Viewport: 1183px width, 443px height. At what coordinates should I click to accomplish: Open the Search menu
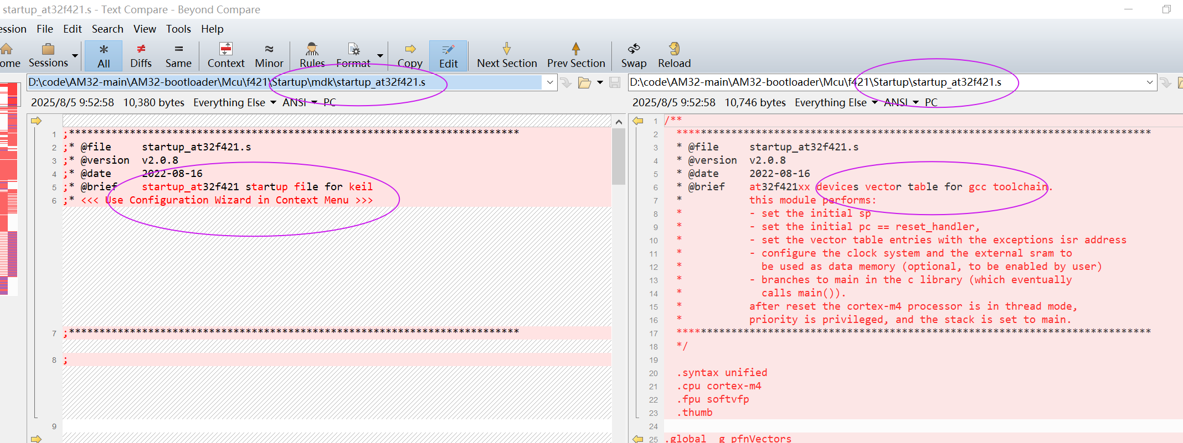[107, 29]
